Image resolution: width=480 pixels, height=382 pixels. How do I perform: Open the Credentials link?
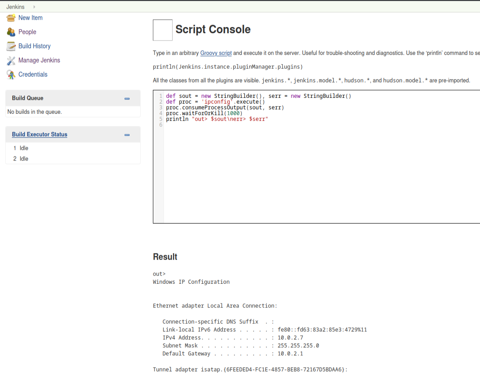pos(33,75)
